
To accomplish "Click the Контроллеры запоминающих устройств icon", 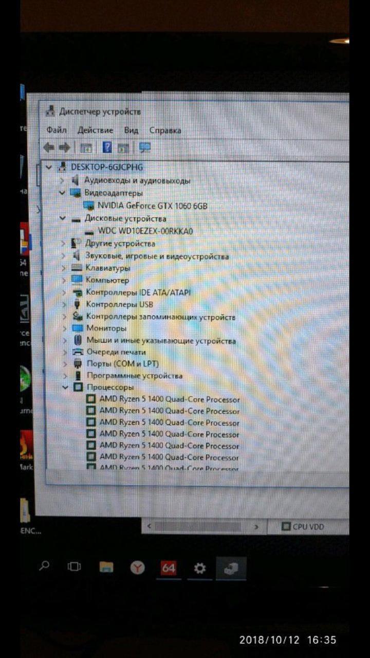I will [78, 316].
